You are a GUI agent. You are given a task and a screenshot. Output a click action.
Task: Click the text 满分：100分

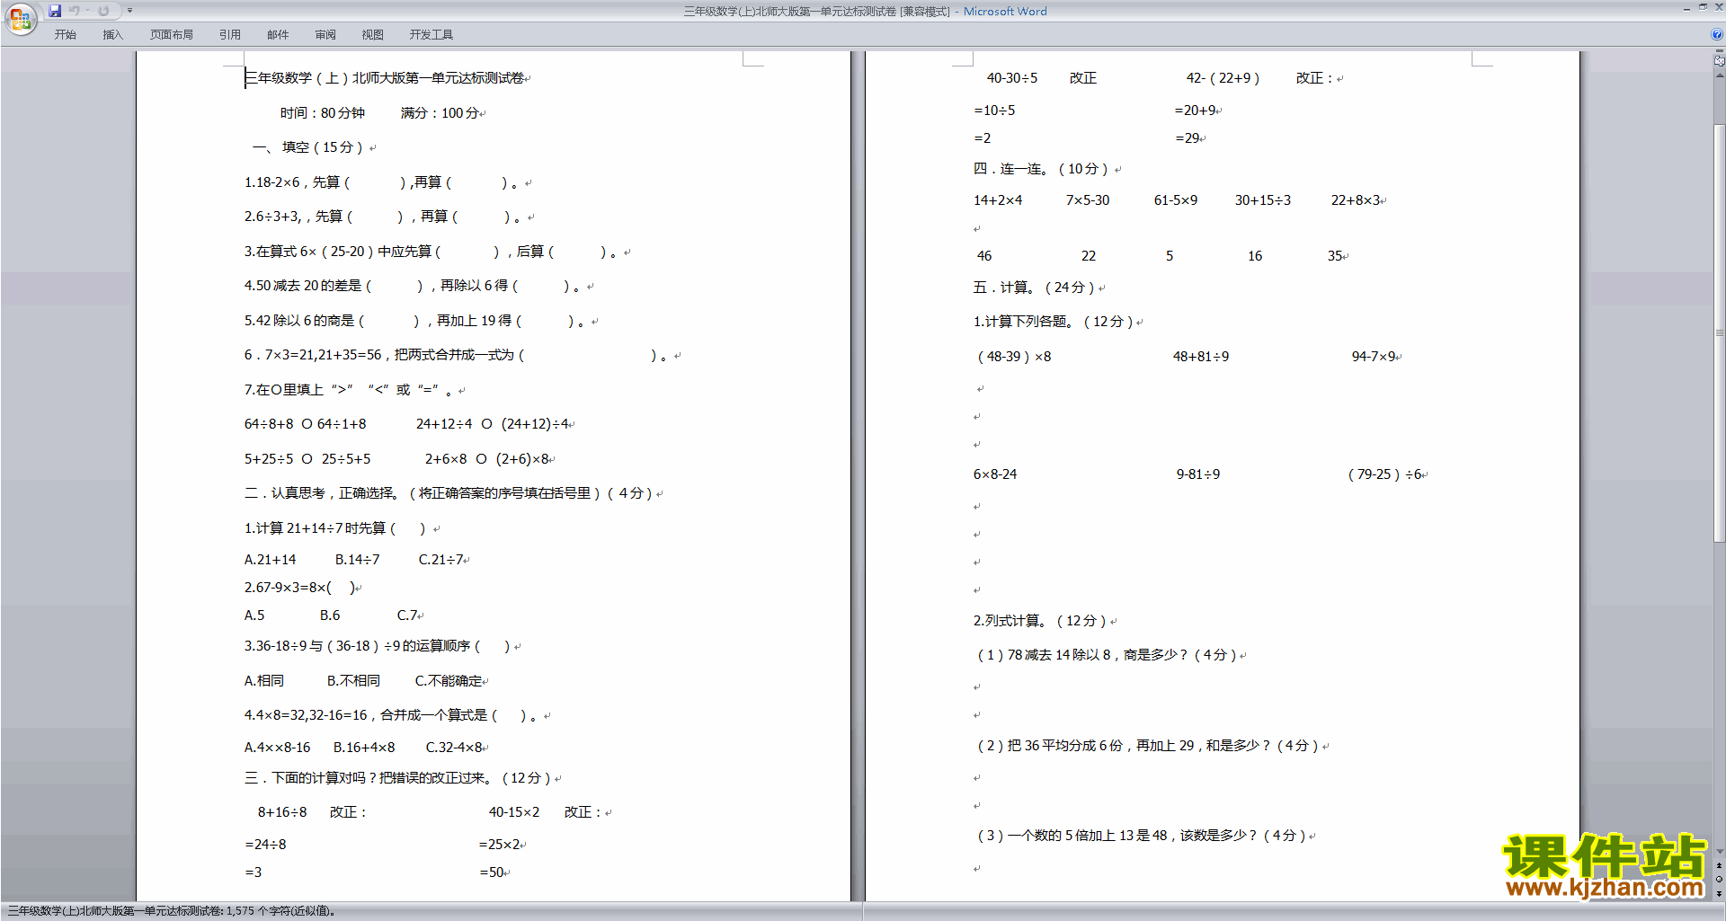coord(440,113)
